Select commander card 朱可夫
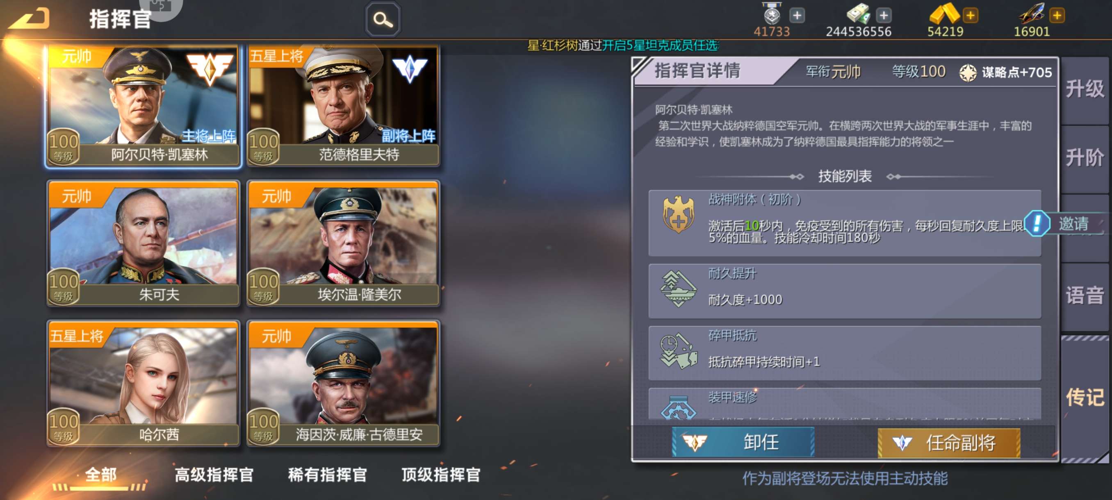 [144, 244]
